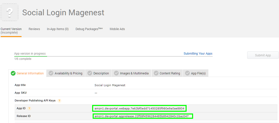
Task: Click the gray checkmark beside Availability & Pricing
Action: pyautogui.click(x=51, y=73)
